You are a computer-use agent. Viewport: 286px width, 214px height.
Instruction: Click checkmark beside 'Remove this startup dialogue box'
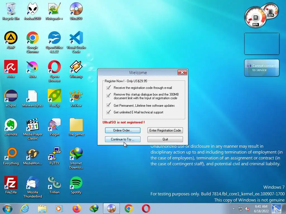pos(109,95)
